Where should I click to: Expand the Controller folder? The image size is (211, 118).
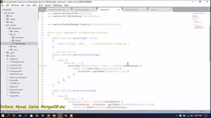click(11, 37)
